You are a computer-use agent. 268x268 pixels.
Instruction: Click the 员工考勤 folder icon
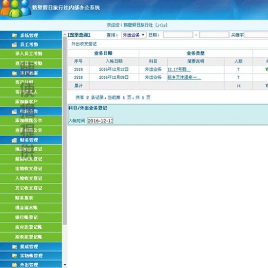14,44
